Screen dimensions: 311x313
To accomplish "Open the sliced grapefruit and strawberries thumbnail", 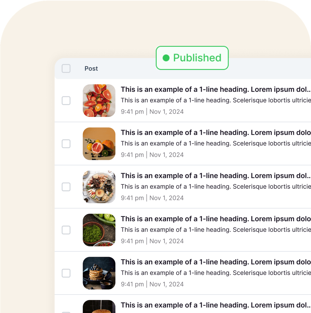I will [x=99, y=101].
